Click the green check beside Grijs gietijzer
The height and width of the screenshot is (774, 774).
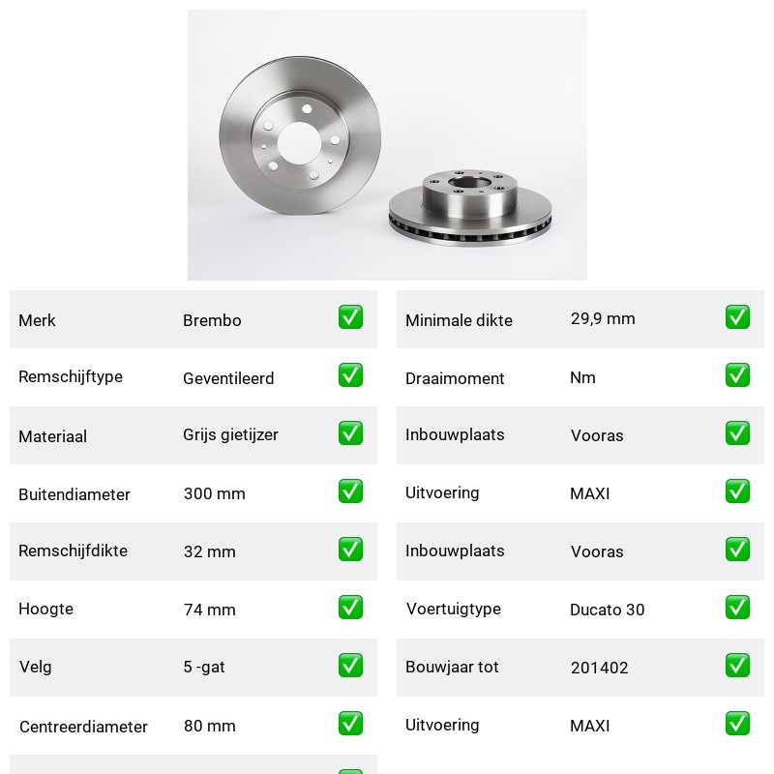350,432
